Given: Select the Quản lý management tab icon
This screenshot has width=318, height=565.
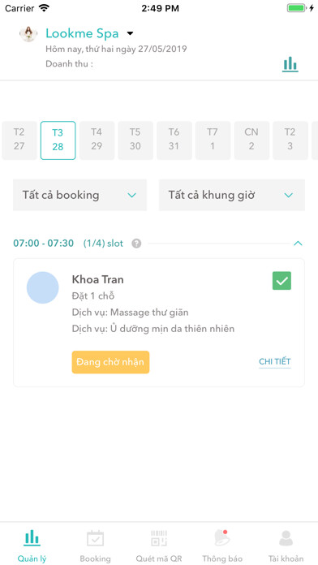Looking at the screenshot, I should pos(32,538).
